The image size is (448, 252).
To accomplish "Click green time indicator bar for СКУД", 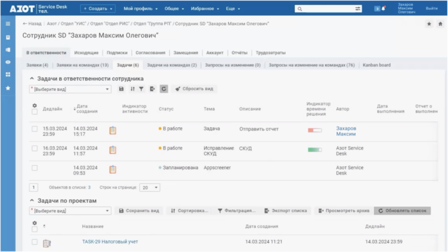I will pyautogui.click(x=314, y=149).
